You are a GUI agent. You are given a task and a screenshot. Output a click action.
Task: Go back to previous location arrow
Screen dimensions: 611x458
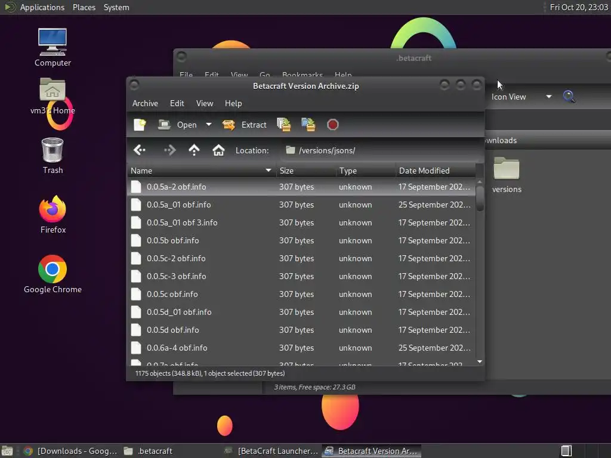pos(139,150)
